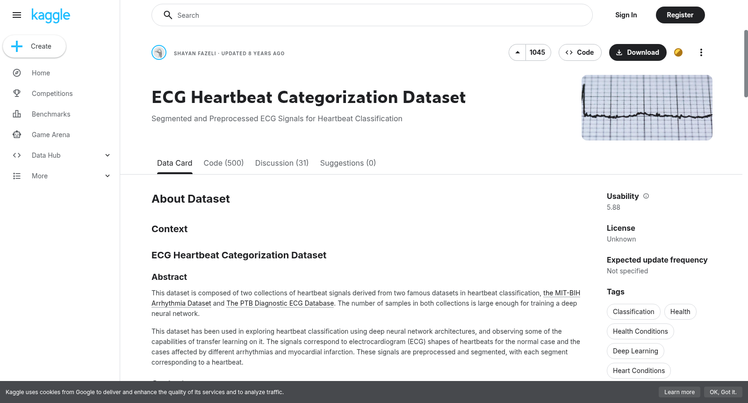
Task: Open the three-dot more options menu
Action: point(701,52)
